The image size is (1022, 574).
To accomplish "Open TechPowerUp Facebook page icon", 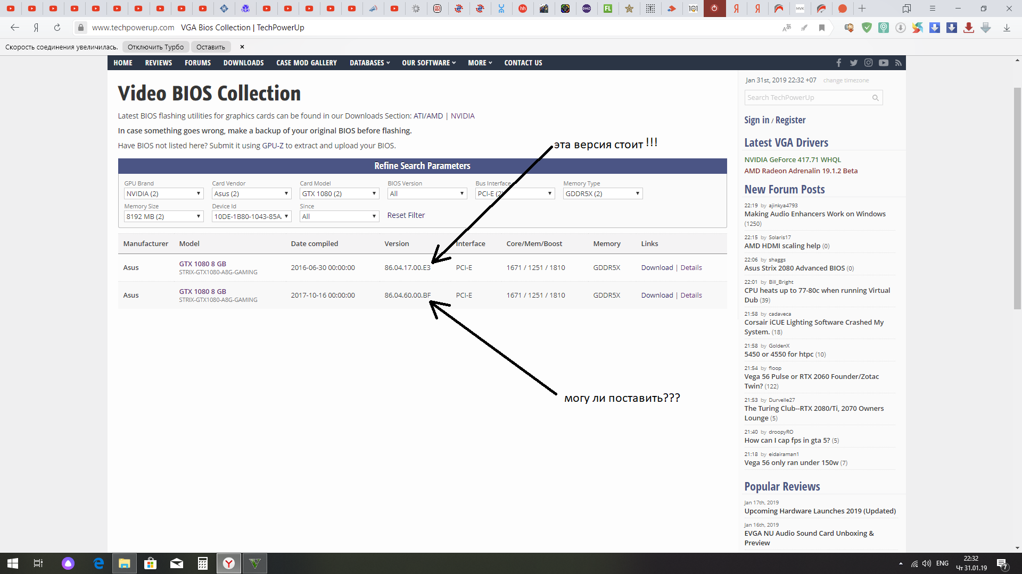I will point(839,63).
